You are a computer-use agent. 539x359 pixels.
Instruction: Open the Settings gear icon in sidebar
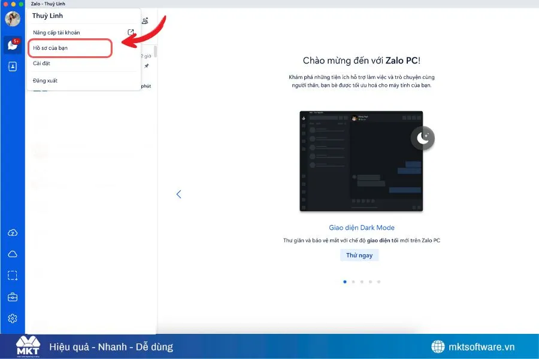[13, 318]
